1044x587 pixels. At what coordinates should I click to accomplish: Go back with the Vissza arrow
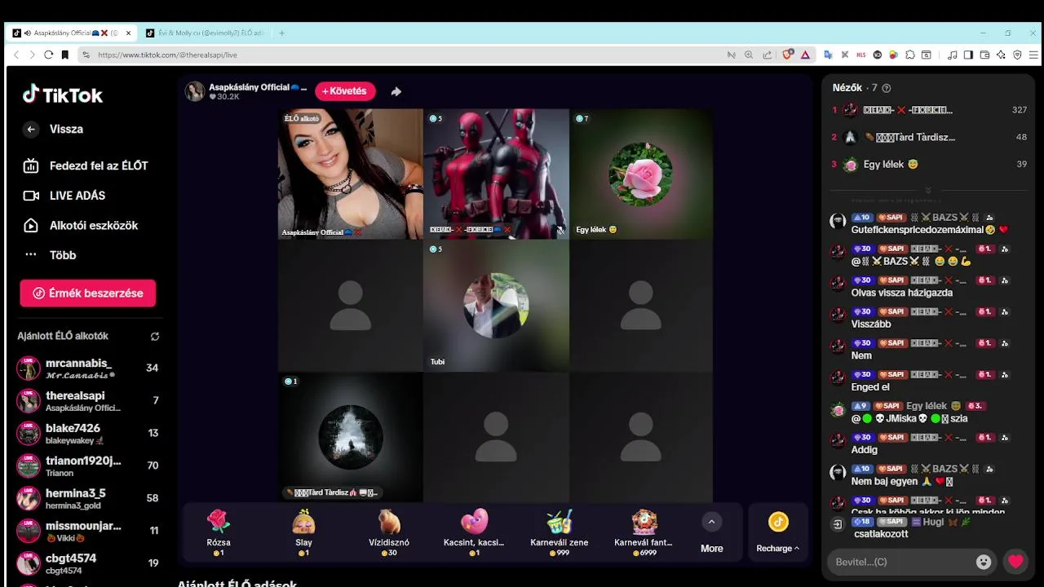tap(31, 129)
